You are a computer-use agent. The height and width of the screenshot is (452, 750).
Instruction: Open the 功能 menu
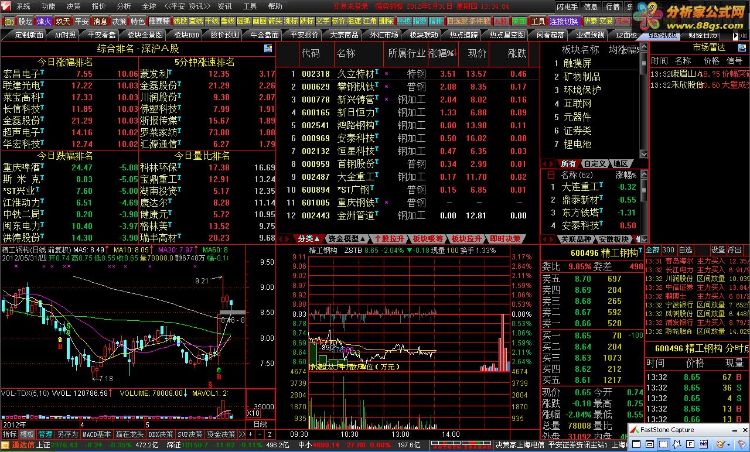(x=48, y=6)
